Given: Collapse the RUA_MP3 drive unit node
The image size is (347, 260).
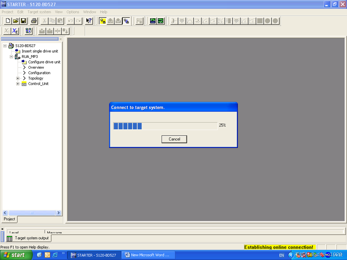Looking at the screenshot, I should click(x=11, y=57).
